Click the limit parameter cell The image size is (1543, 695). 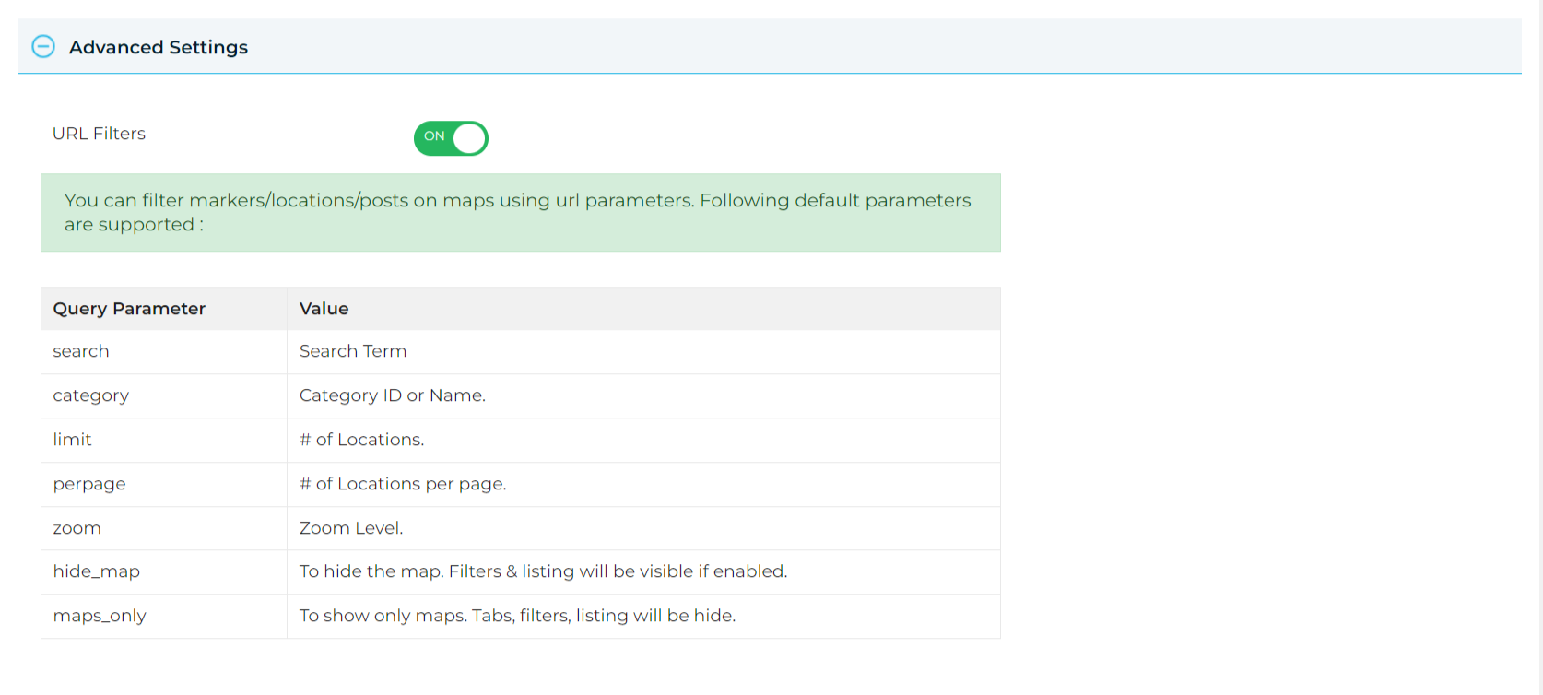(x=164, y=441)
